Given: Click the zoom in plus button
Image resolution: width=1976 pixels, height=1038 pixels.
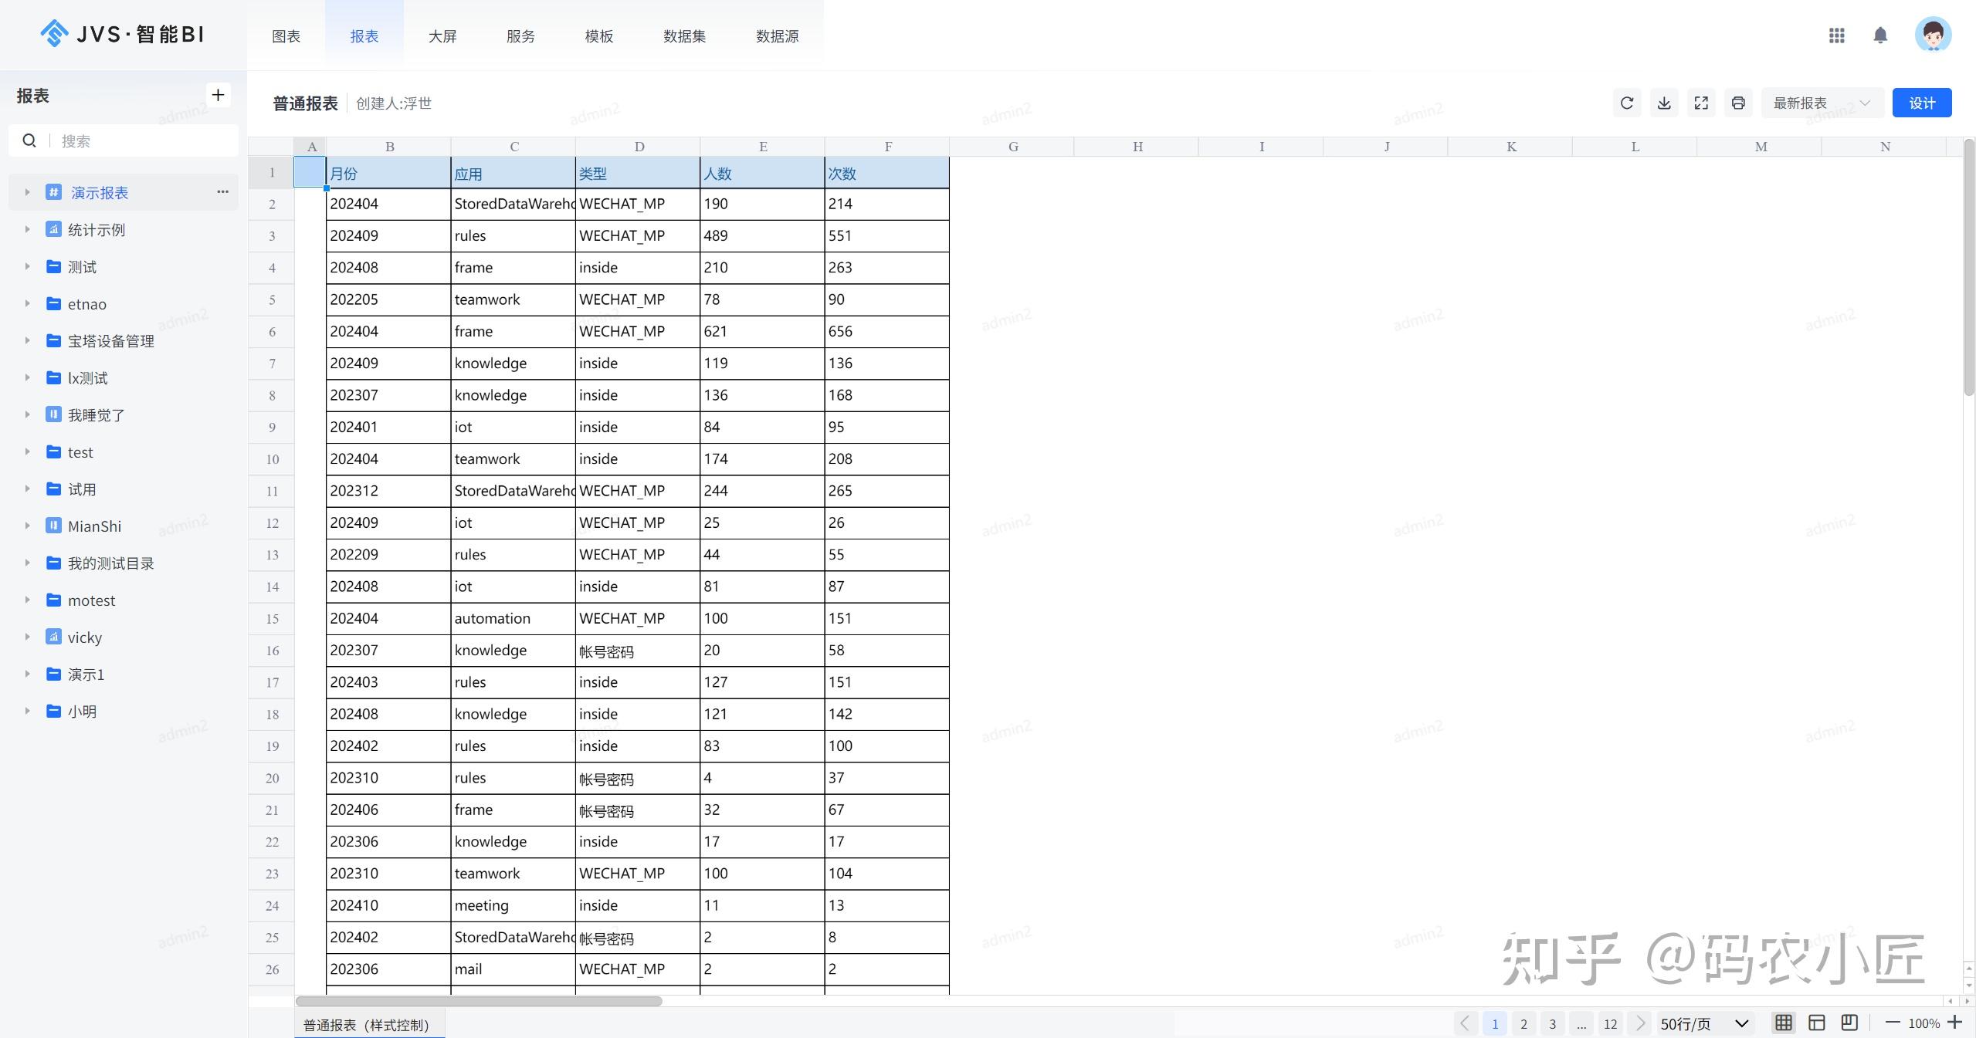Looking at the screenshot, I should 1955,1023.
